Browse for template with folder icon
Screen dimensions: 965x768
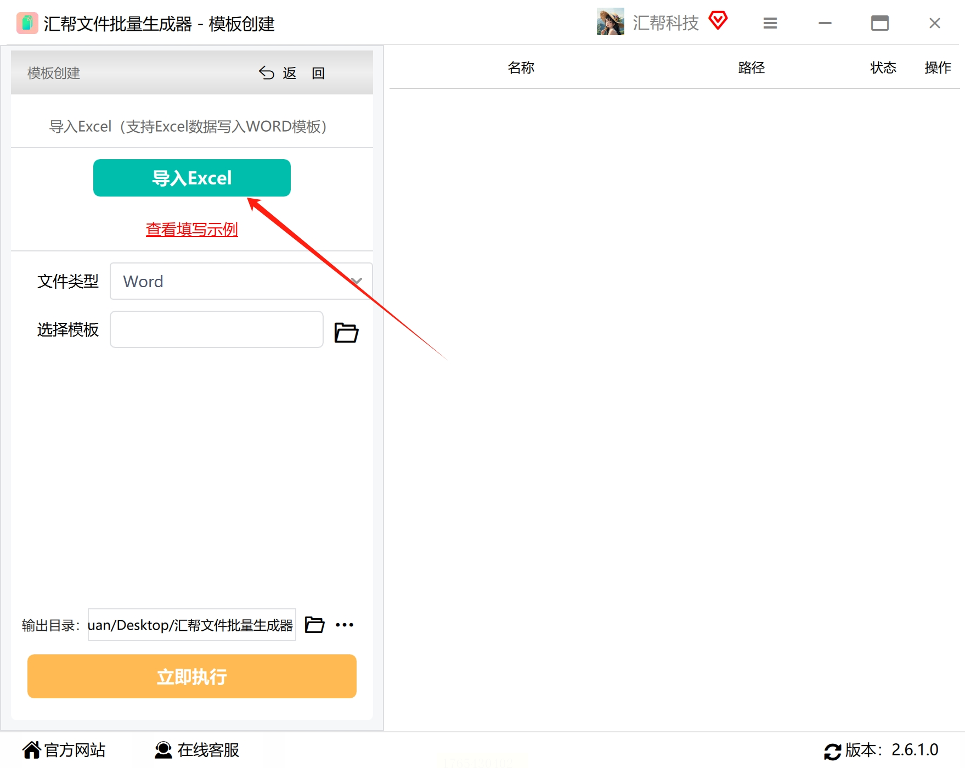346,332
